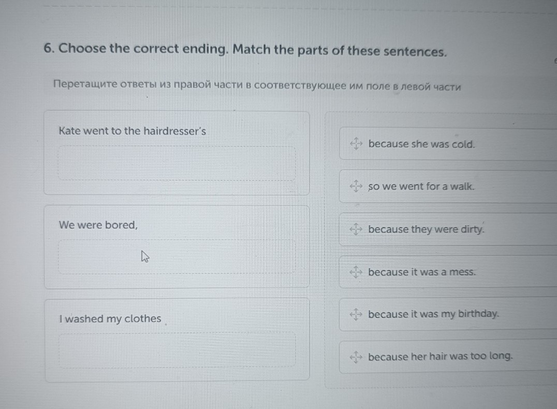This screenshot has height=409, width=557.
Task: Click the empty drop field under 'I washed my clothes'
Action: pos(177,350)
